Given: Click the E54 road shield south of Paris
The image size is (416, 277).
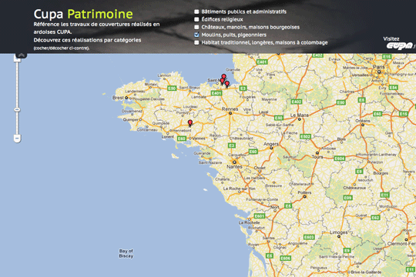Looking at the screenshot, I should pyautogui.click(x=393, y=88).
